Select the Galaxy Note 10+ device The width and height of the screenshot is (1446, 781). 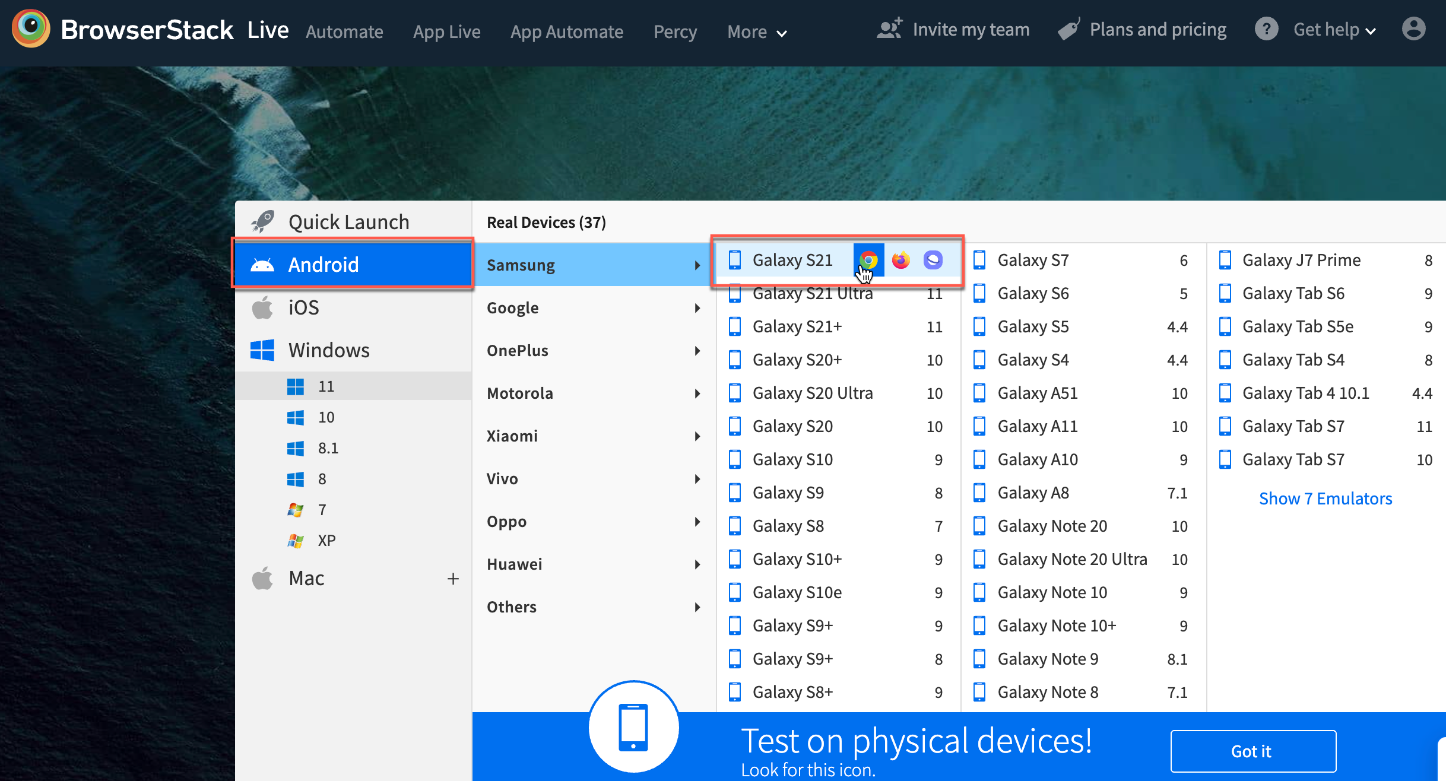pos(1083,626)
